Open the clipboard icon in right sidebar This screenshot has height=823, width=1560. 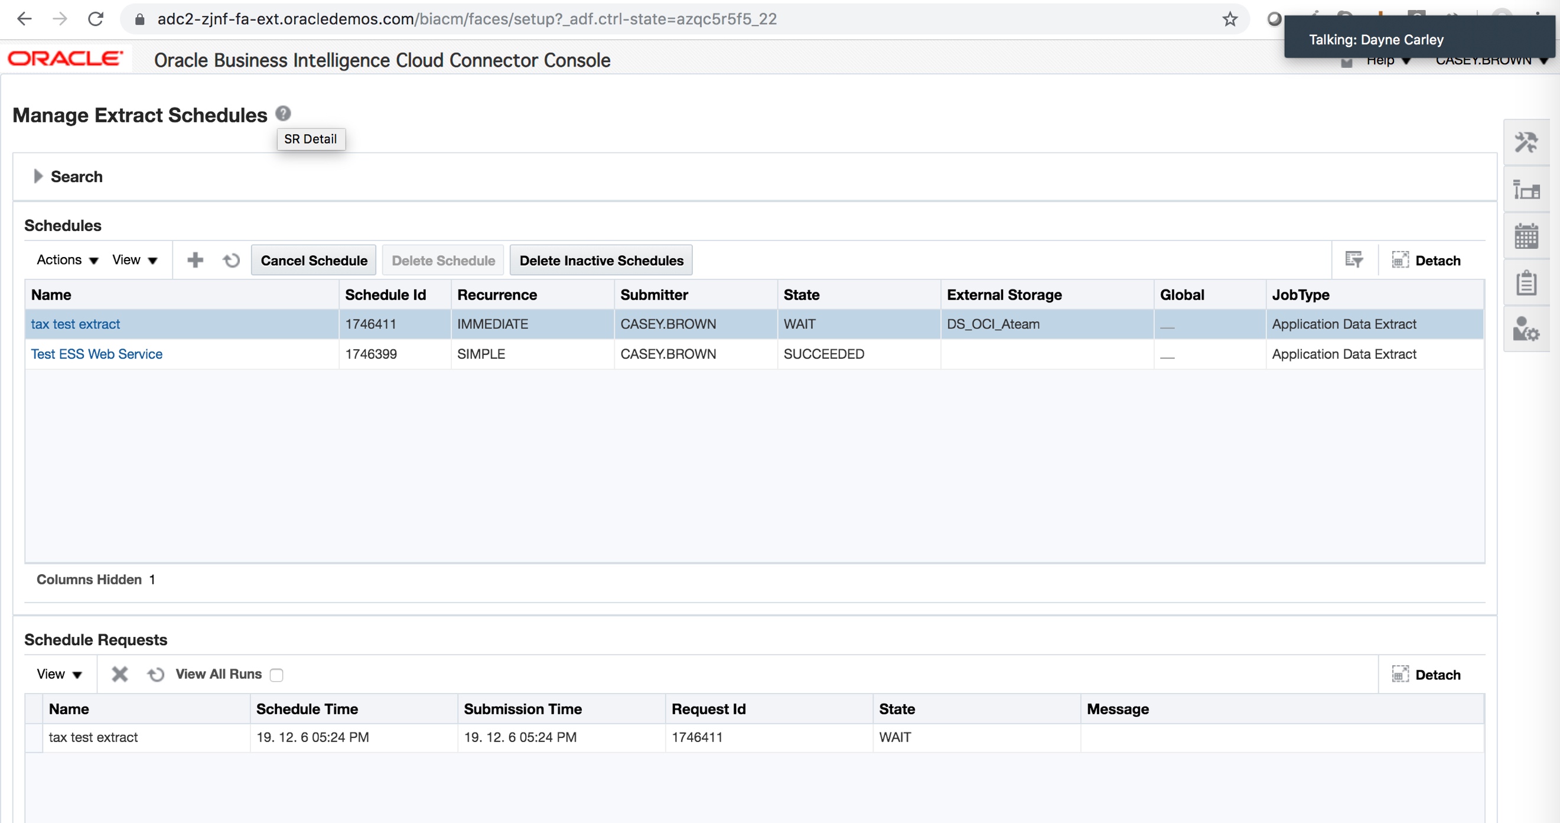(x=1526, y=283)
